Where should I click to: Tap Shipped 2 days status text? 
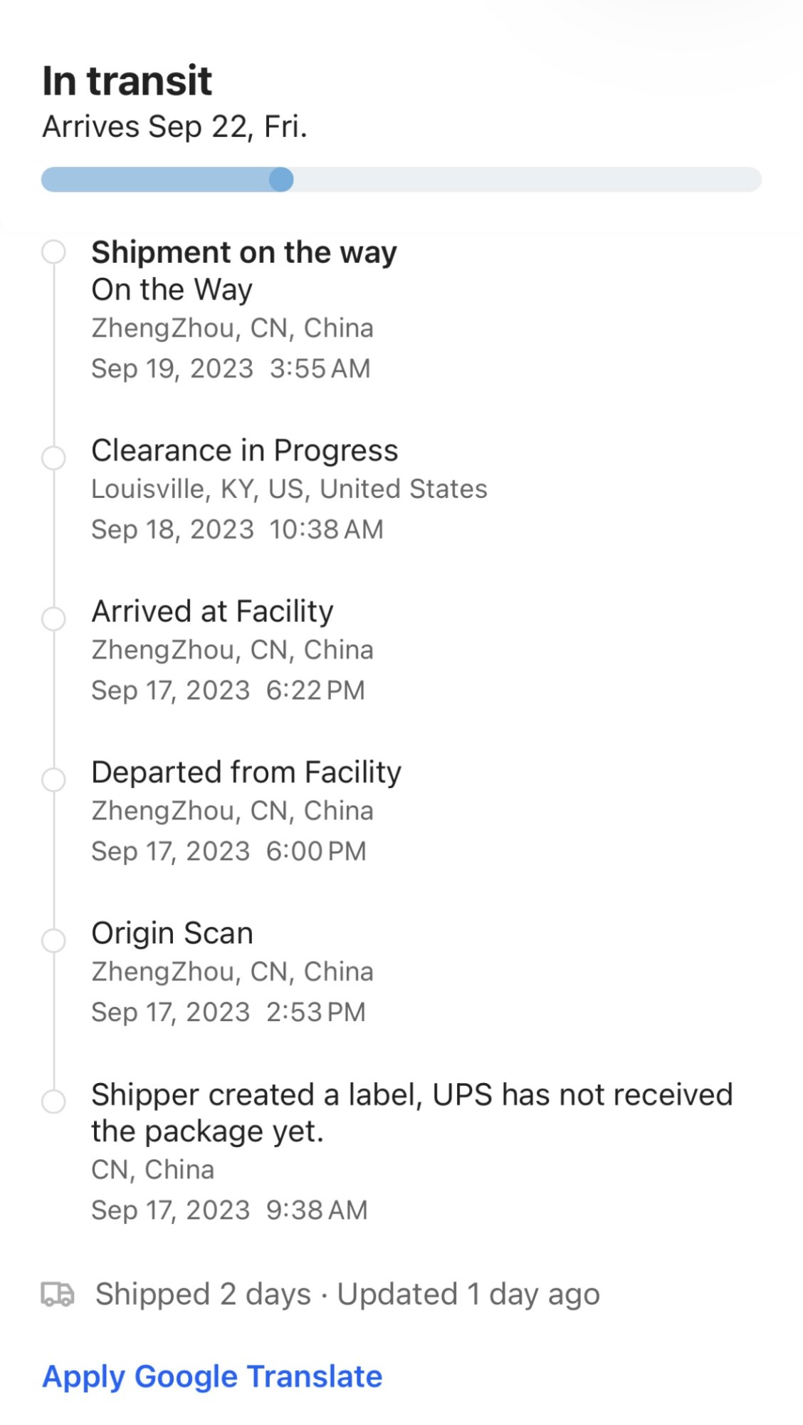point(204,1294)
